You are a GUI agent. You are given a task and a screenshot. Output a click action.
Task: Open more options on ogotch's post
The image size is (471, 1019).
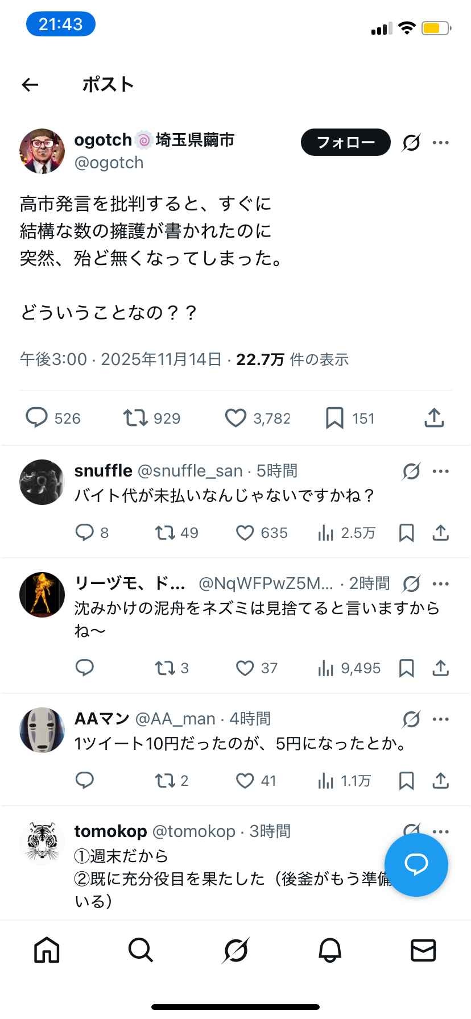point(441,142)
